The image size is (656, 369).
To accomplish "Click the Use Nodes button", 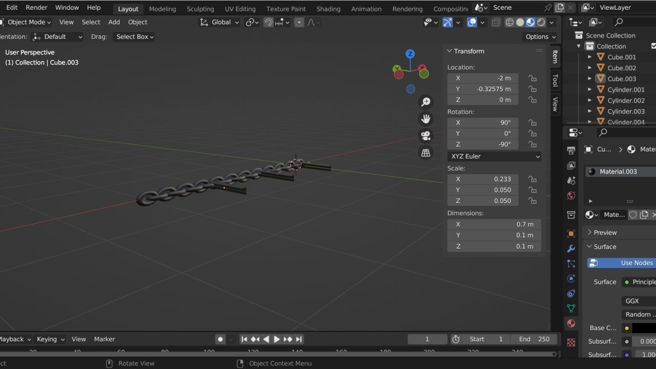I will tap(622, 263).
